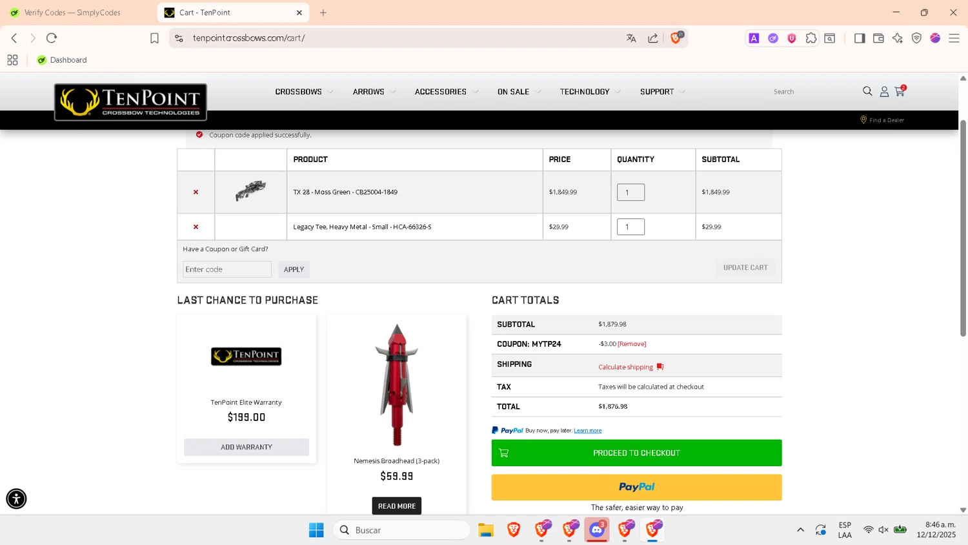Switch to the Verify Codes SimplyCodes tab

(72, 12)
